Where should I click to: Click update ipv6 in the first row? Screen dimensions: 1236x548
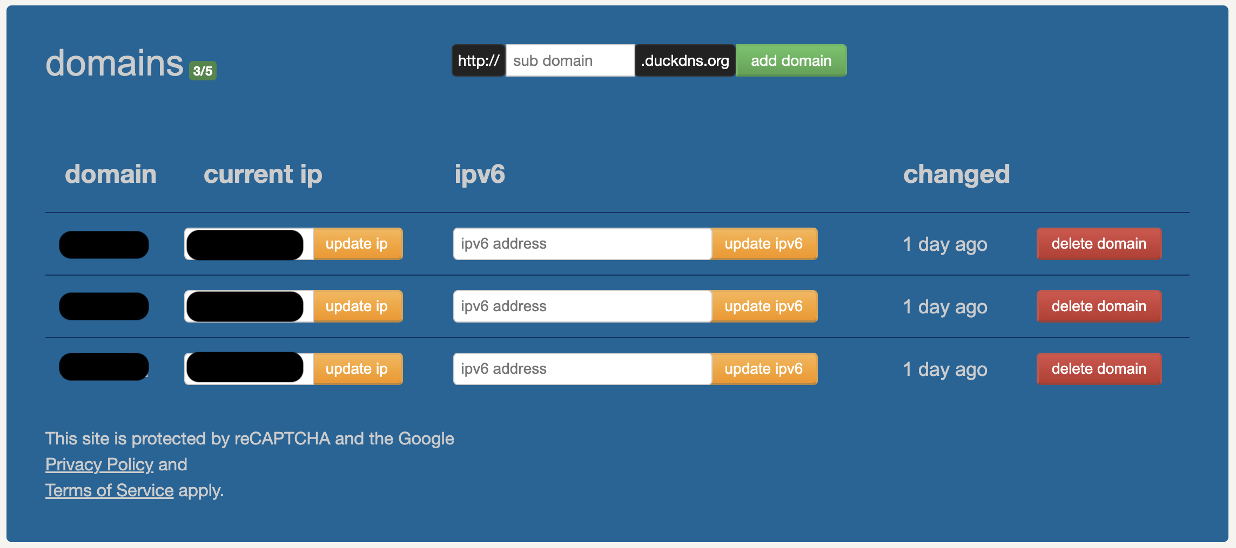click(764, 244)
